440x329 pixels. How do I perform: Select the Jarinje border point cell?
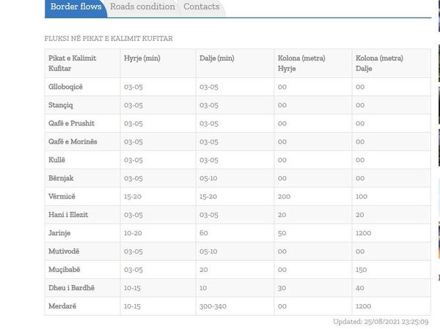pyautogui.click(x=82, y=233)
